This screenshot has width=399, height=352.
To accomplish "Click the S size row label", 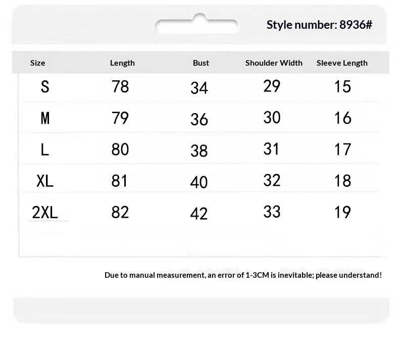I will click(45, 87).
